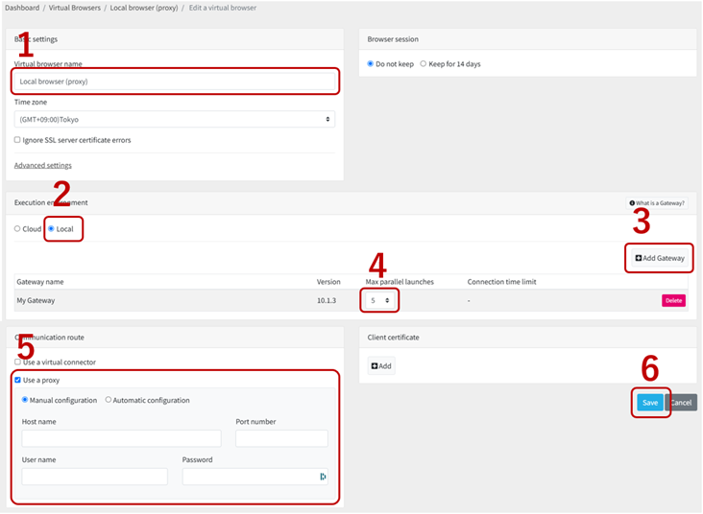
Task: Select Automatic configuration for proxy
Action: click(109, 400)
